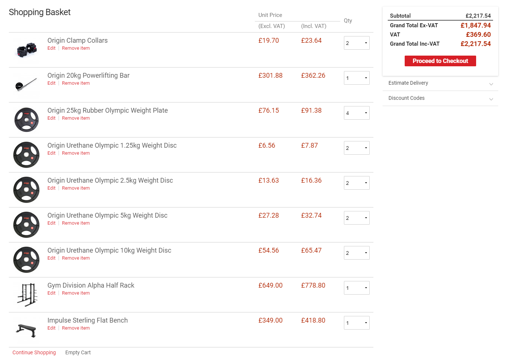The image size is (510, 362).
Task: Remove Impulse Sterling Flat Bench from basket
Action: [76, 328]
